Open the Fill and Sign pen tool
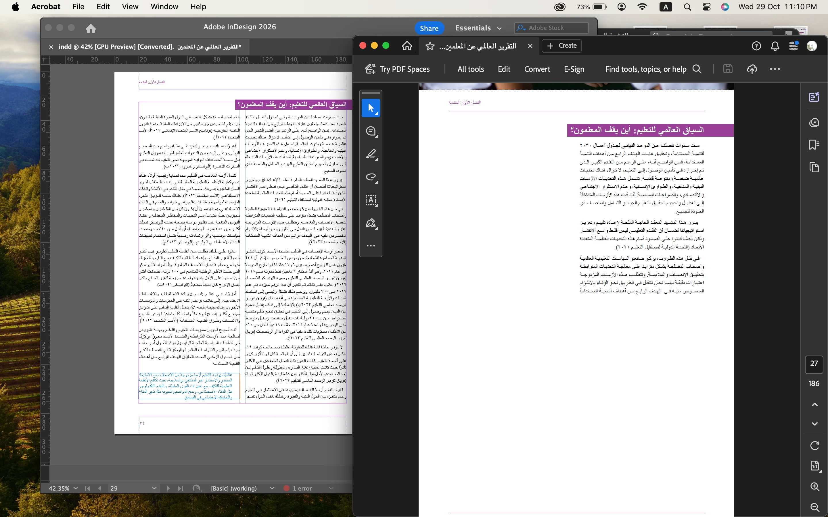 (x=371, y=223)
